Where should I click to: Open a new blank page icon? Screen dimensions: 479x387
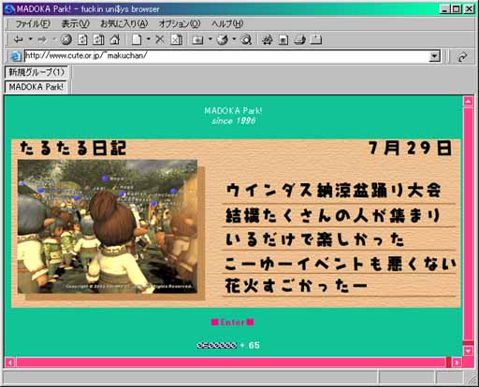click(x=137, y=39)
